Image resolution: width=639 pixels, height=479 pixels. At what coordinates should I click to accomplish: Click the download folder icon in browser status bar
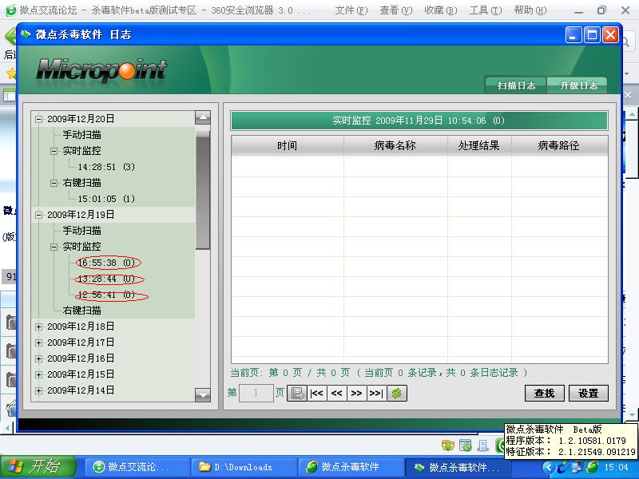coord(448,445)
